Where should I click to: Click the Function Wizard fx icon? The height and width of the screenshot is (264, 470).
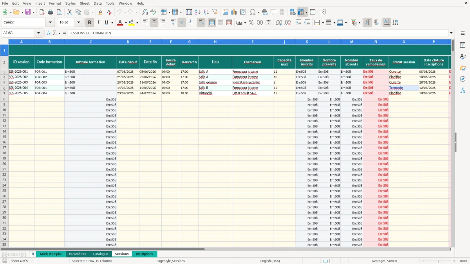(49, 33)
